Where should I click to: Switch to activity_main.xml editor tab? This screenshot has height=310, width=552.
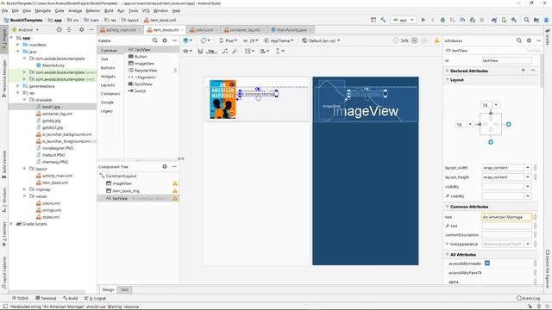point(120,30)
